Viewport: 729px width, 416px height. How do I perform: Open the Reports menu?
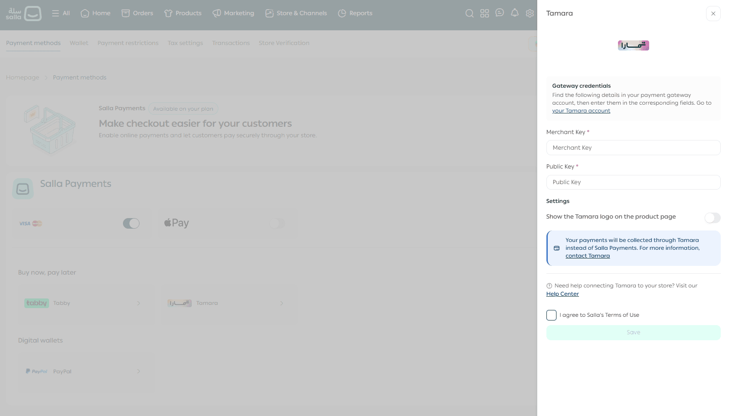[355, 13]
